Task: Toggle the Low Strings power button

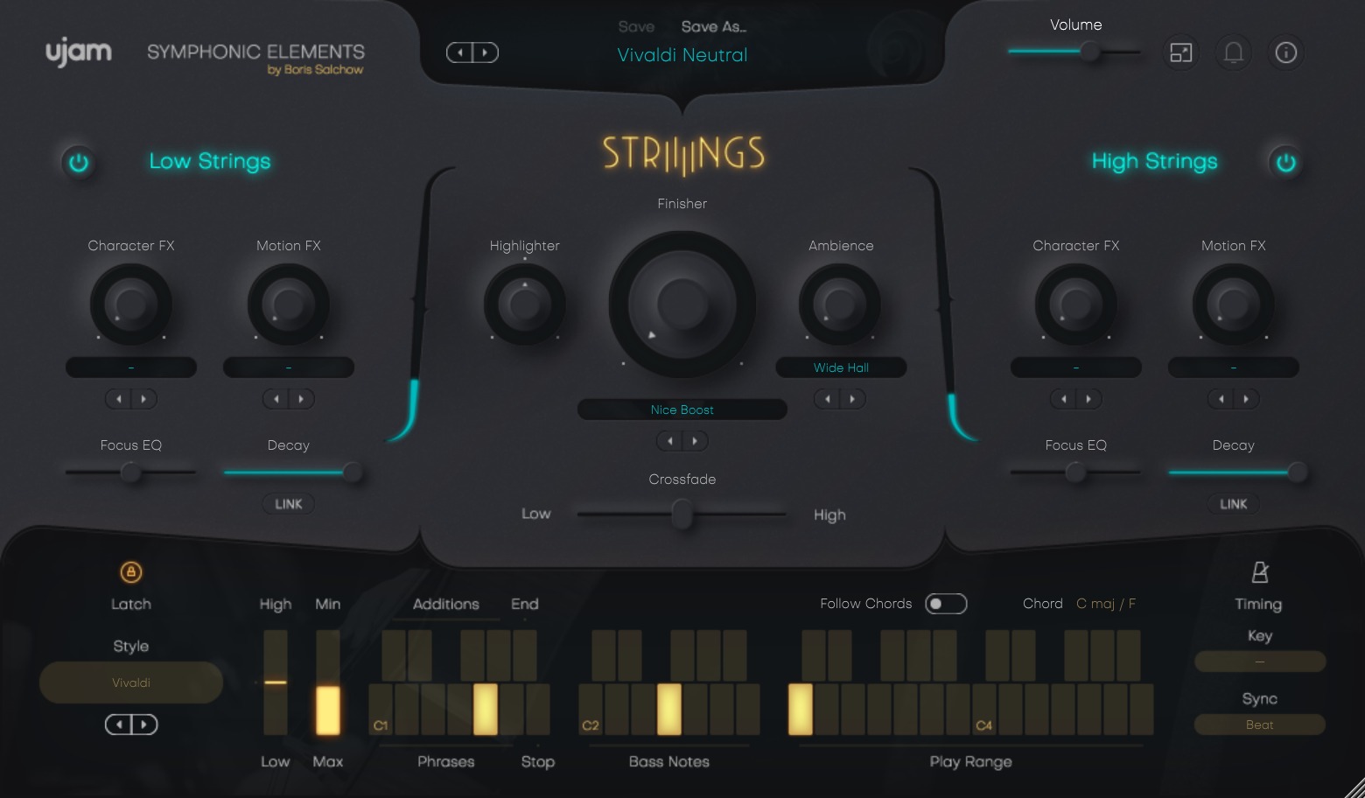Action: click(x=79, y=163)
